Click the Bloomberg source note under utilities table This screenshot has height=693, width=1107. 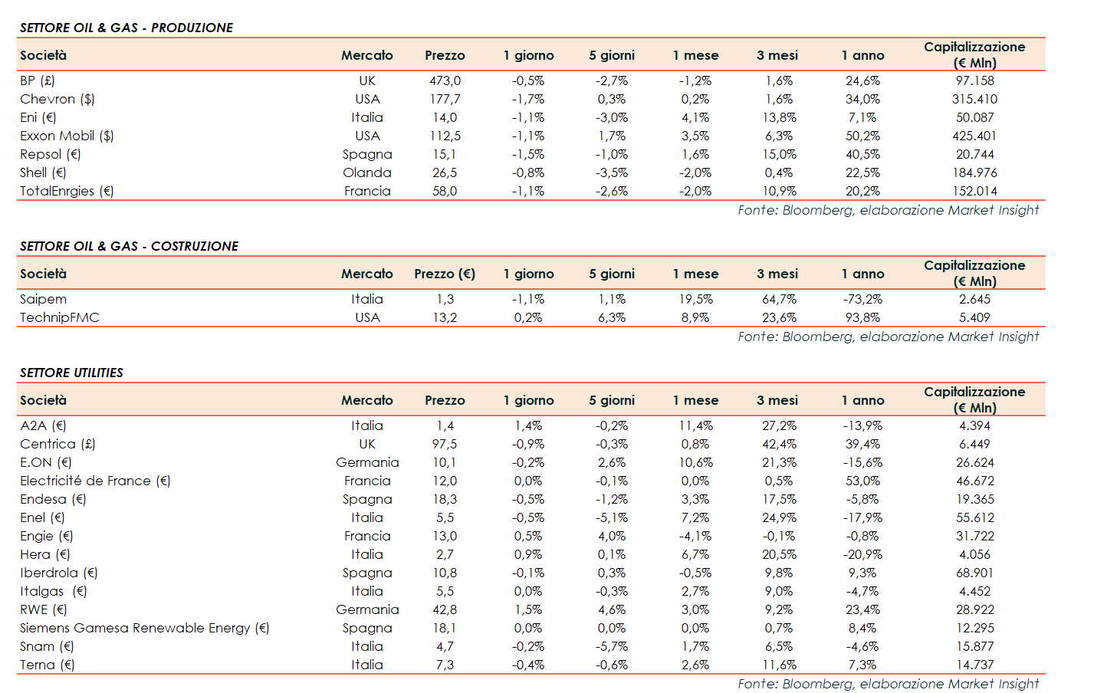coord(888,684)
